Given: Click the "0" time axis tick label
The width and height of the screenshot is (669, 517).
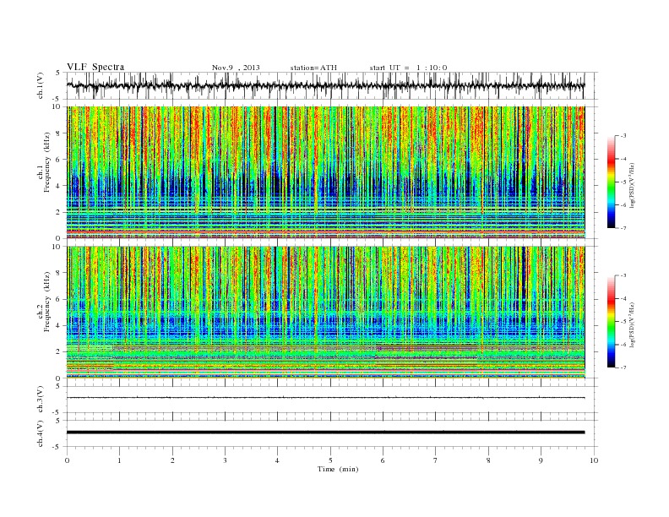Looking at the screenshot, I should (67, 460).
